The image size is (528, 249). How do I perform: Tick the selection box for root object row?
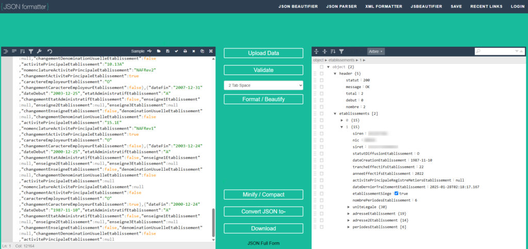(x=322, y=67)
